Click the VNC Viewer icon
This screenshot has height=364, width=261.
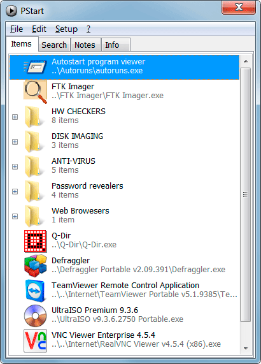pyautogui.click(x=35, y=340)
